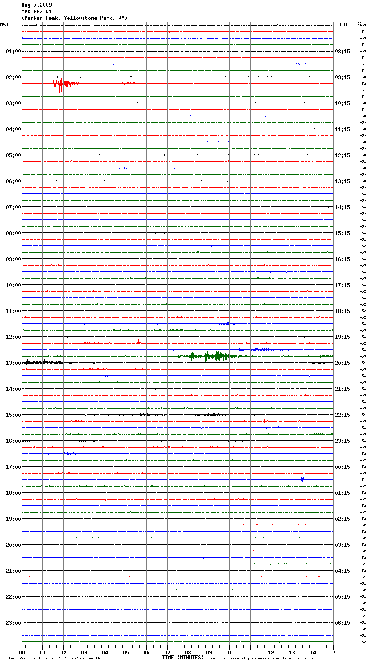Click the '11:00' MST hour label

13,311
